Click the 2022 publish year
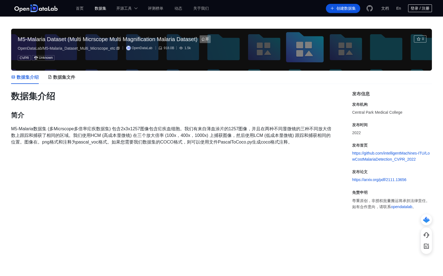Image resolution: width=443 pixels, height=276 pixels. [x=356, y=133]
